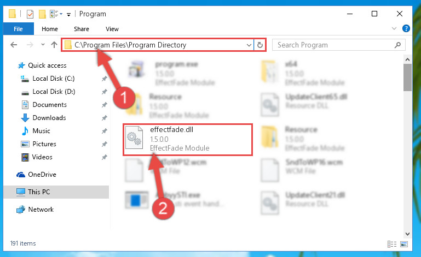Click the New folder icon in title bar
The width and height of the screenshot is (421, 257).
[42, 14]
